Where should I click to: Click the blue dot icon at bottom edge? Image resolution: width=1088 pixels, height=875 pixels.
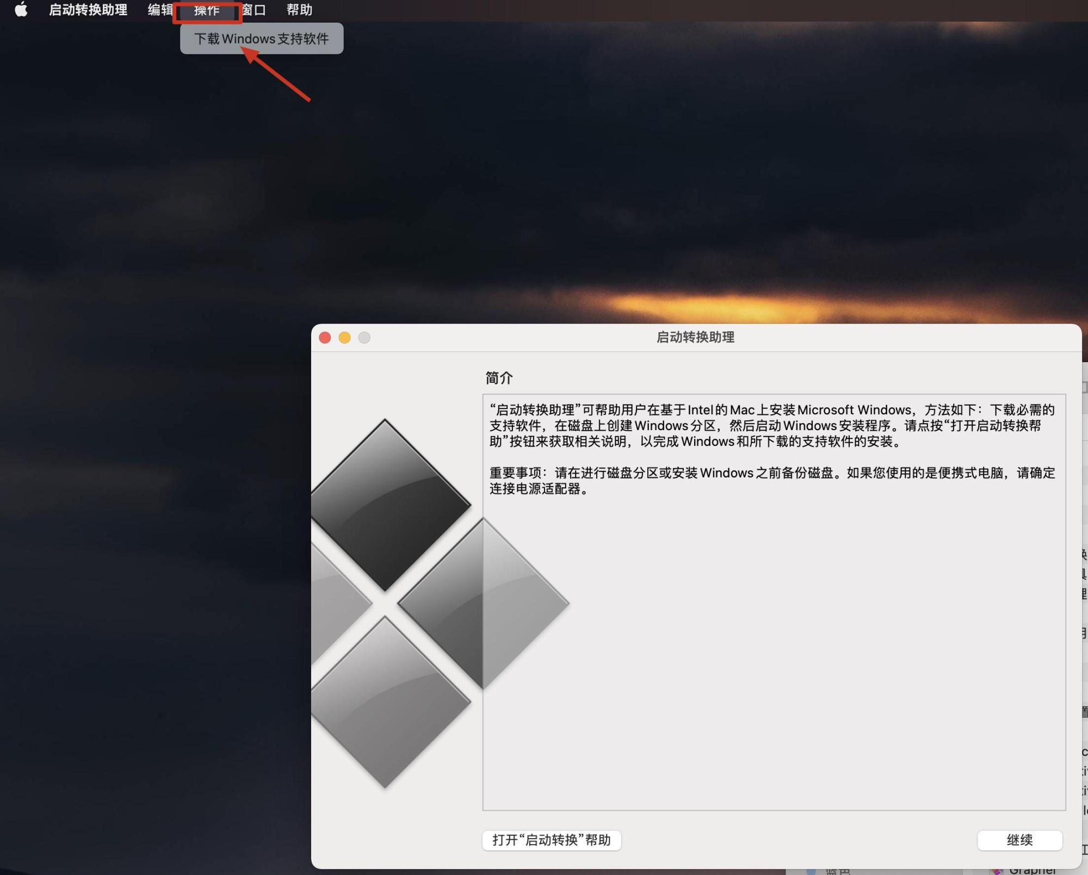point(811,871)
